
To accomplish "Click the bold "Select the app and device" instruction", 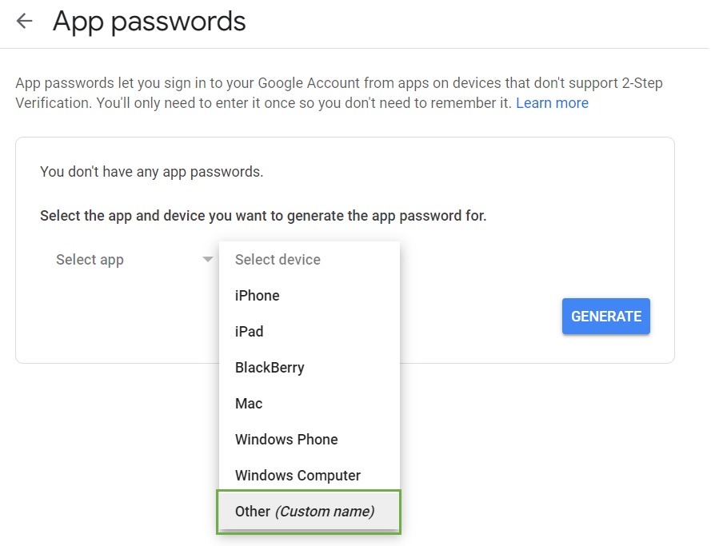I will point(263,216).
